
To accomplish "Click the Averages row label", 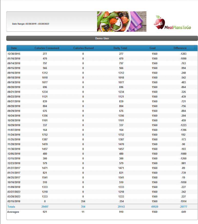I will coord(13,212).
